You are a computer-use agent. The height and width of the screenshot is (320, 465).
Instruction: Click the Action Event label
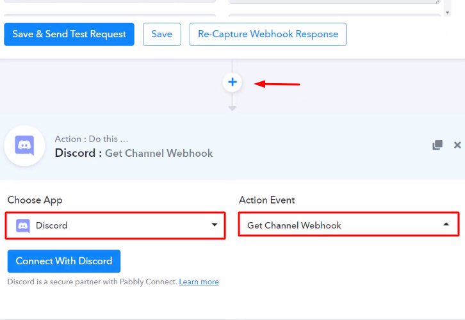pos(267,200)
